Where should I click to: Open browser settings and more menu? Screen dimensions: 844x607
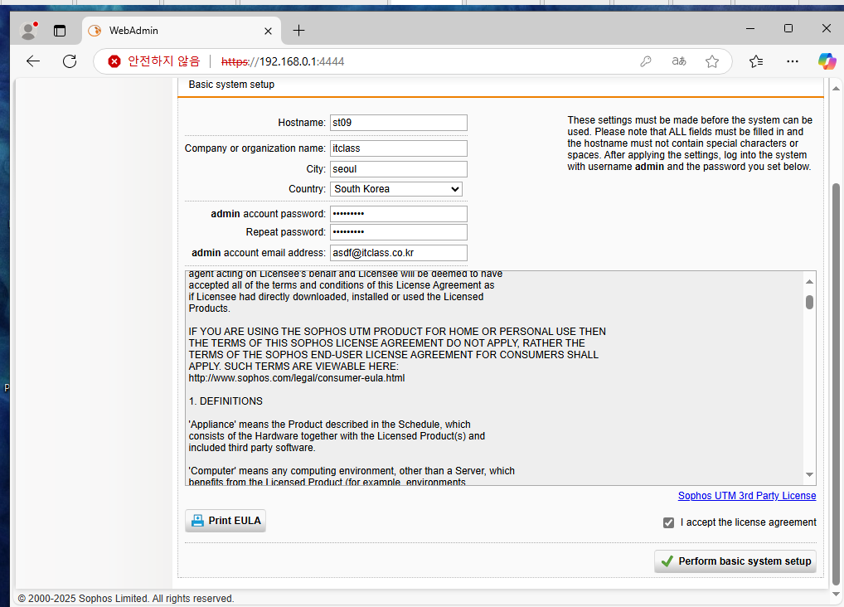[x=793, y=61]
